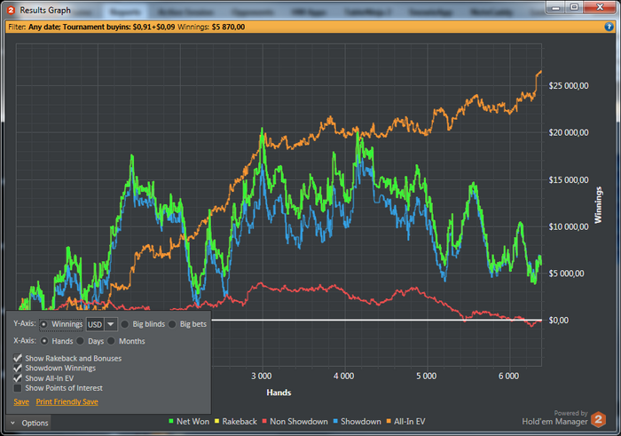Click the help icon in filter bar
Screen dimensions: 621x436
609,27
